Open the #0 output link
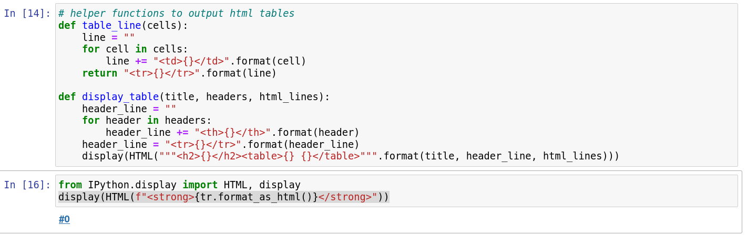Image resolution: width=747 pixels, height=236 pixels. 64,219
